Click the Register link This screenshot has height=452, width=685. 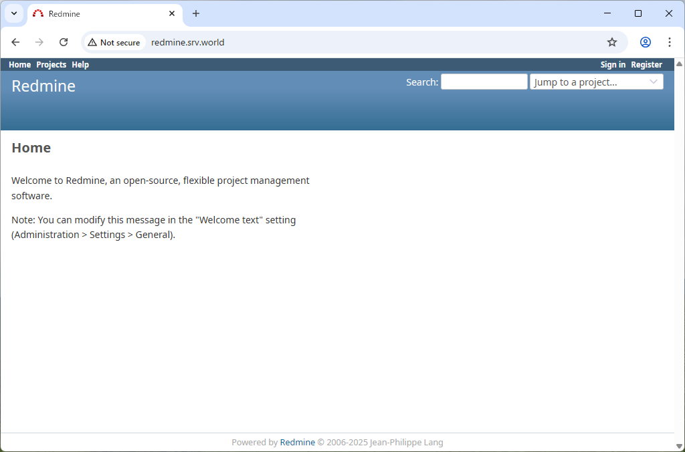coord(646,65)
